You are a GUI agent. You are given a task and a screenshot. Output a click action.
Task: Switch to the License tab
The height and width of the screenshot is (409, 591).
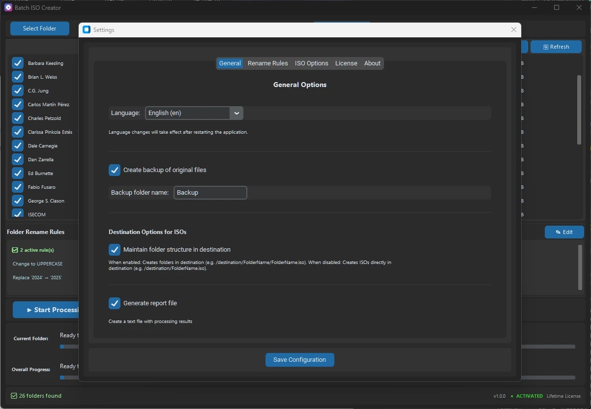pyautogui.click(x=346, y=63)
